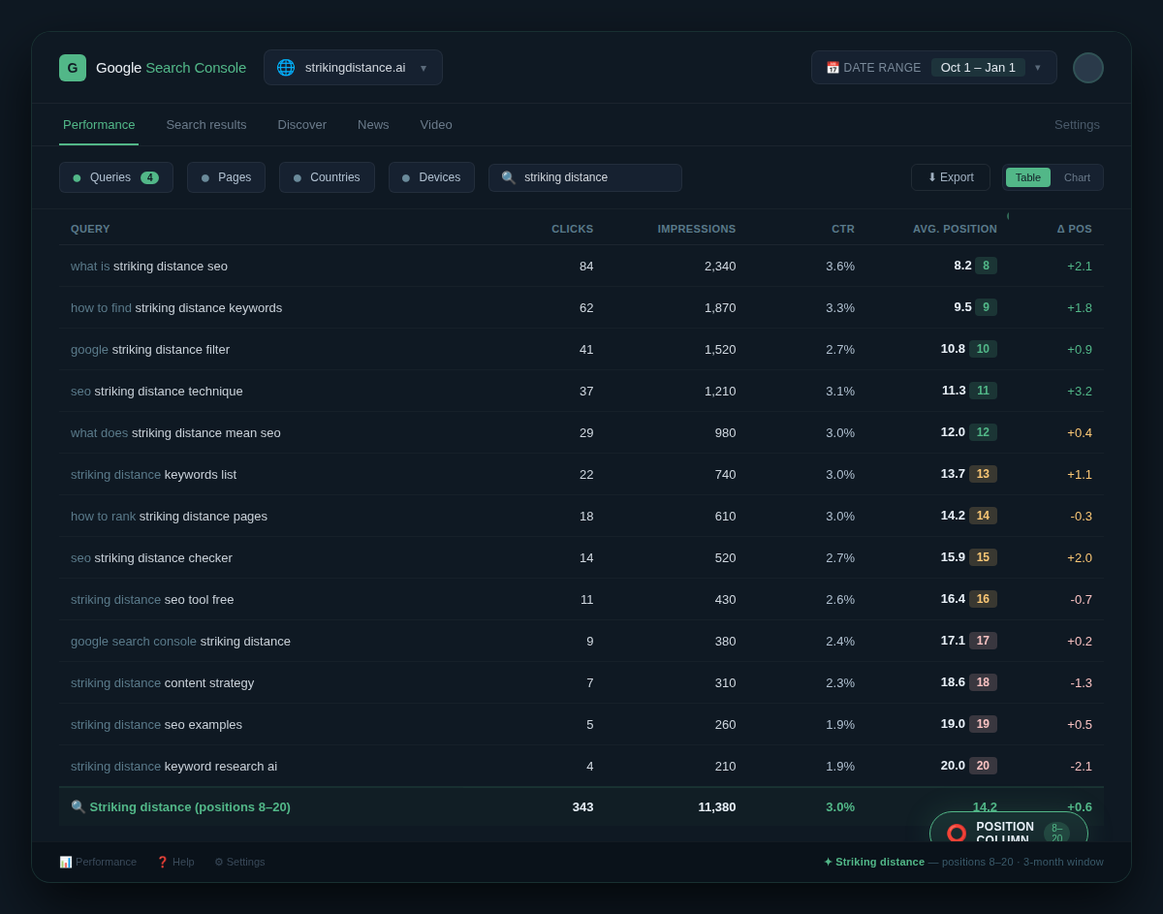Open the user avatar circle
This screenshot has width=1163, height=914.
1088,68
